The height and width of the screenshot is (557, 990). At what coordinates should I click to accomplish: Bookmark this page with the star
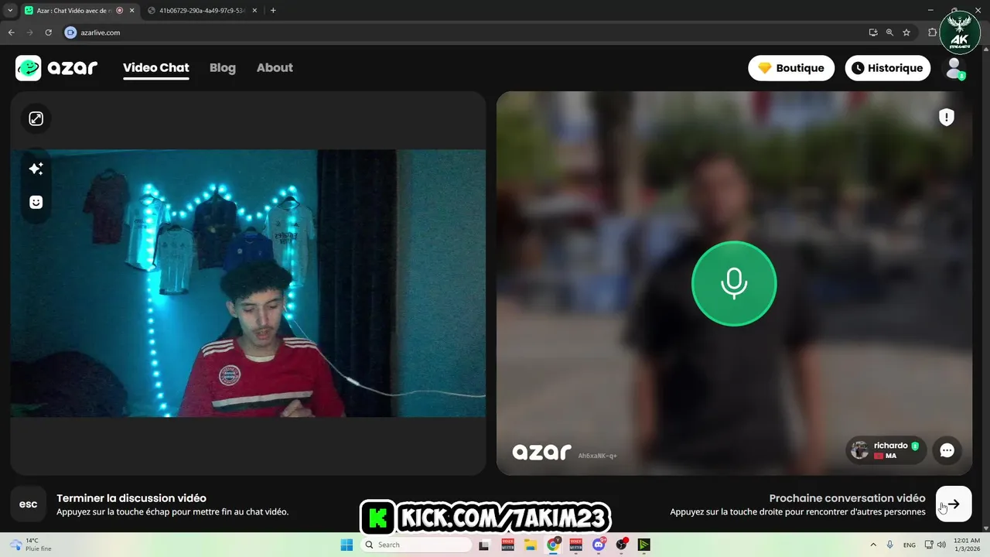coord(906,32)
